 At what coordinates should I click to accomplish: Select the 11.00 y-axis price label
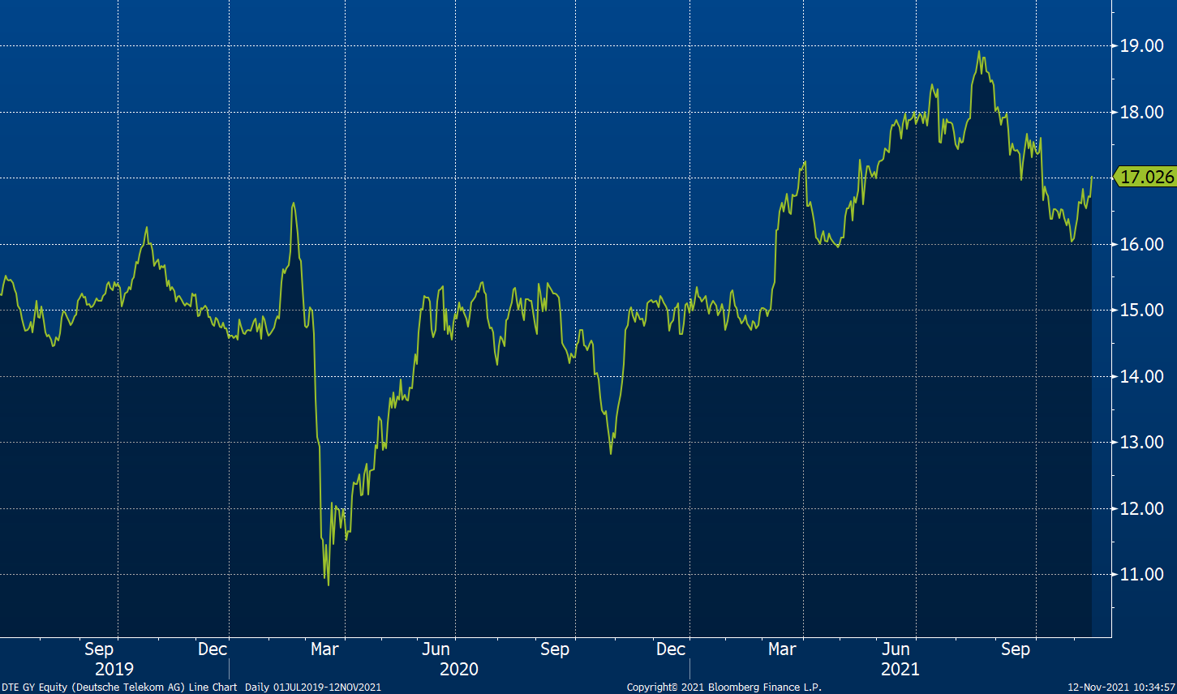(x=1141, y=575)
